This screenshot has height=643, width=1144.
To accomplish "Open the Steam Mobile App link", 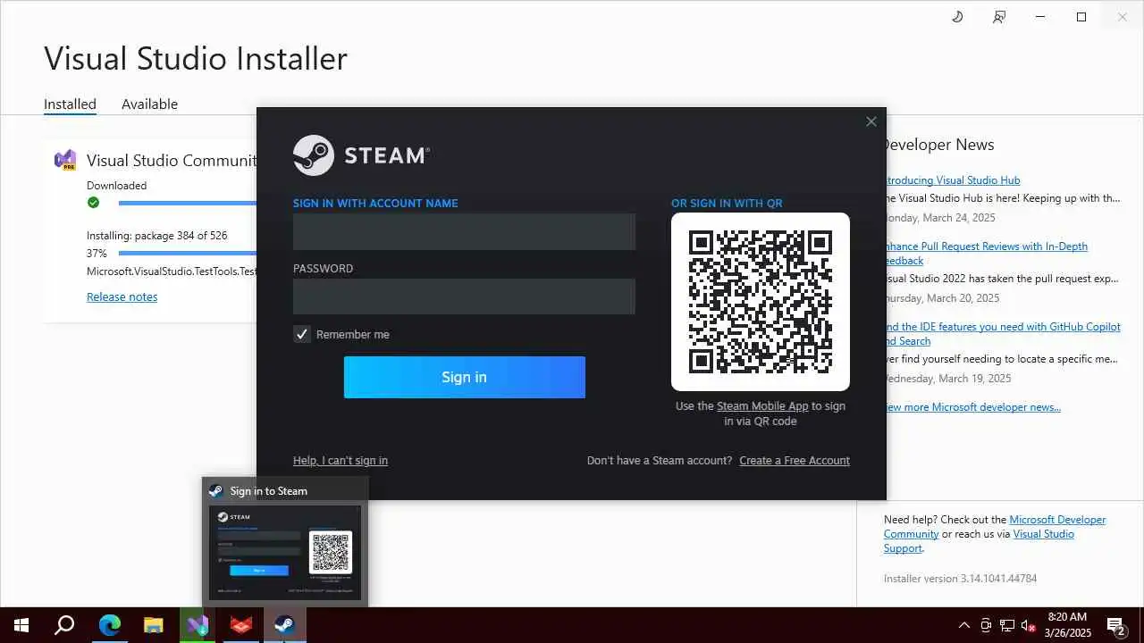I will (762, 405).
